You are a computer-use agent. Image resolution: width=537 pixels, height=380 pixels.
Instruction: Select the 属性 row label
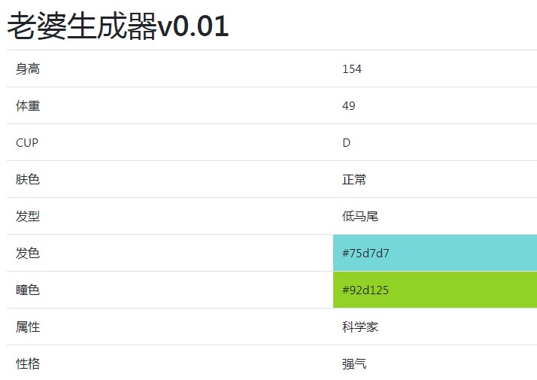pyautogui.click(x=28, y=327)
